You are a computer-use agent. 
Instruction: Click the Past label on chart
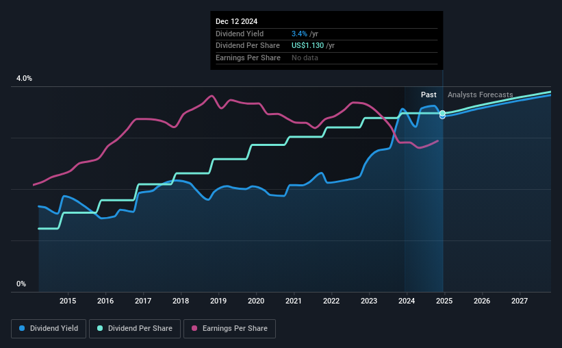pyautogui.click(x=429, y=95)
